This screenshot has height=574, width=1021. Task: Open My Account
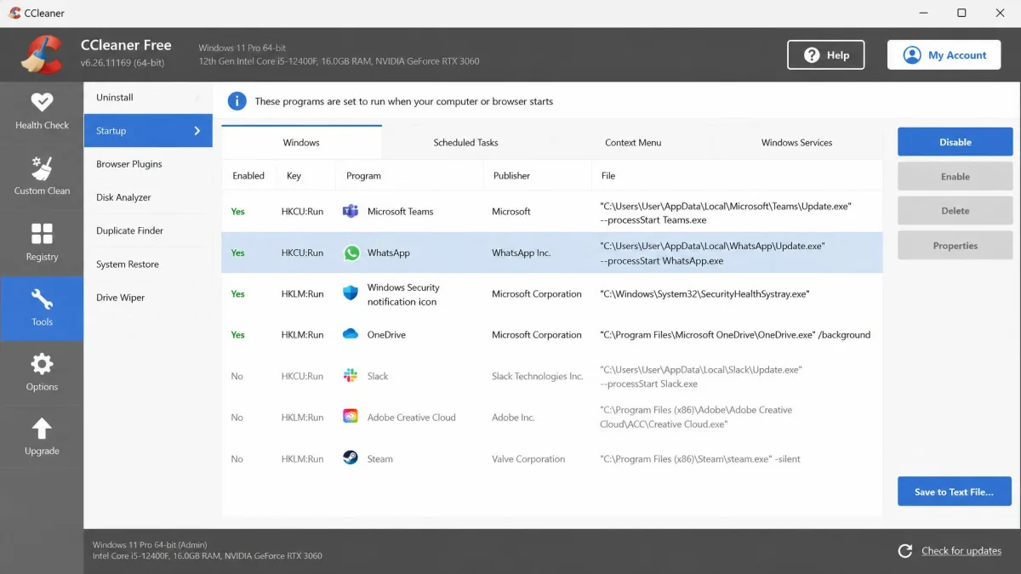[x=944, y=55]
